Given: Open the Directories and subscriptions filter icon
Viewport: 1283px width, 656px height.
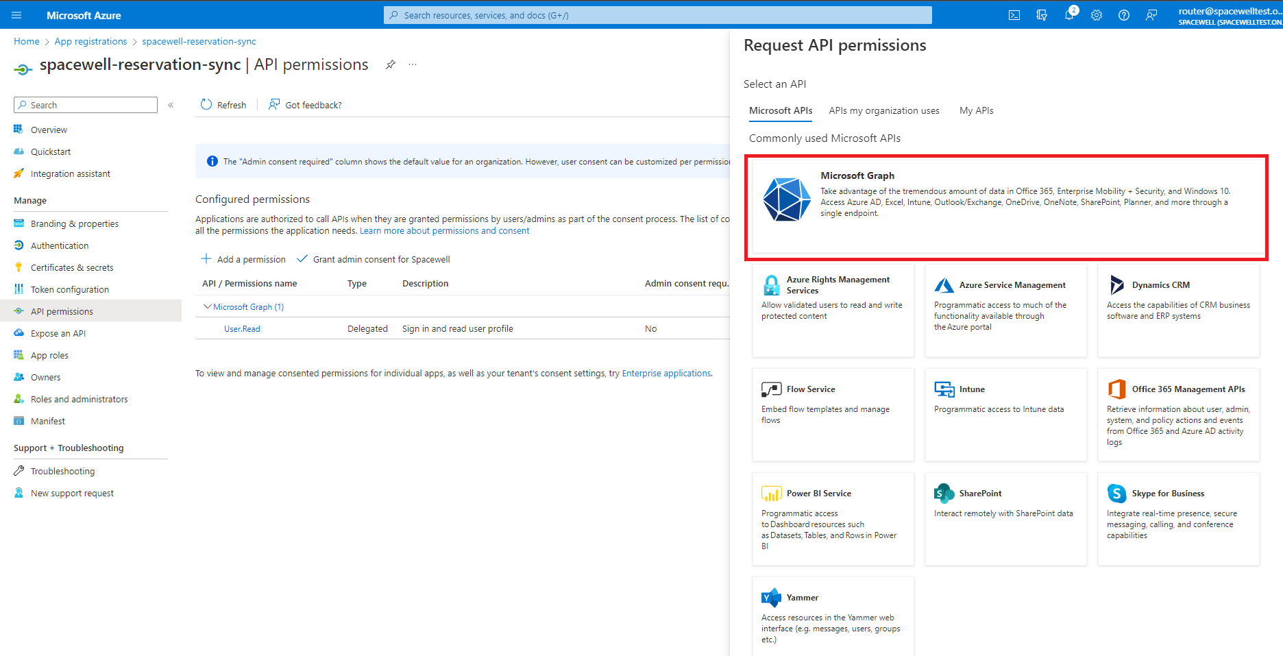Looking at the screenshot, I should point(1042,15).
